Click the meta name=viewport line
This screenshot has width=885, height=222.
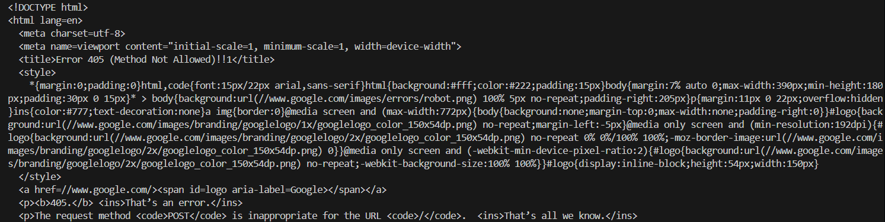(x=240, y=46)
